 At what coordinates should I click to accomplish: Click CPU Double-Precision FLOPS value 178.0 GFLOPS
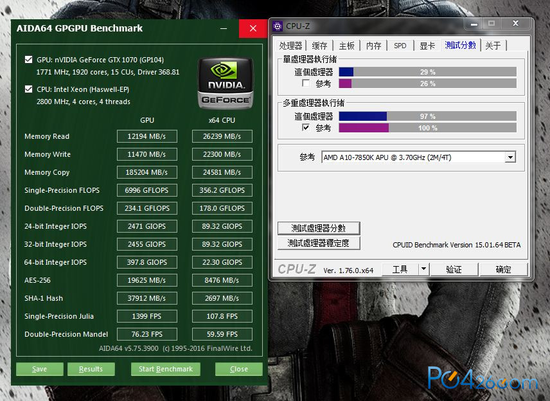pyautogui.click(x=222, y=208)
